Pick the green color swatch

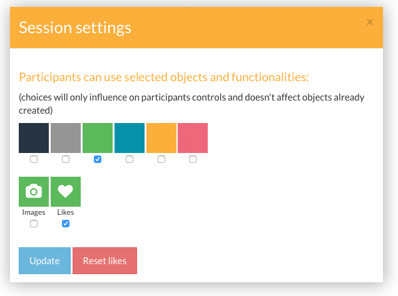pos(98,138)
